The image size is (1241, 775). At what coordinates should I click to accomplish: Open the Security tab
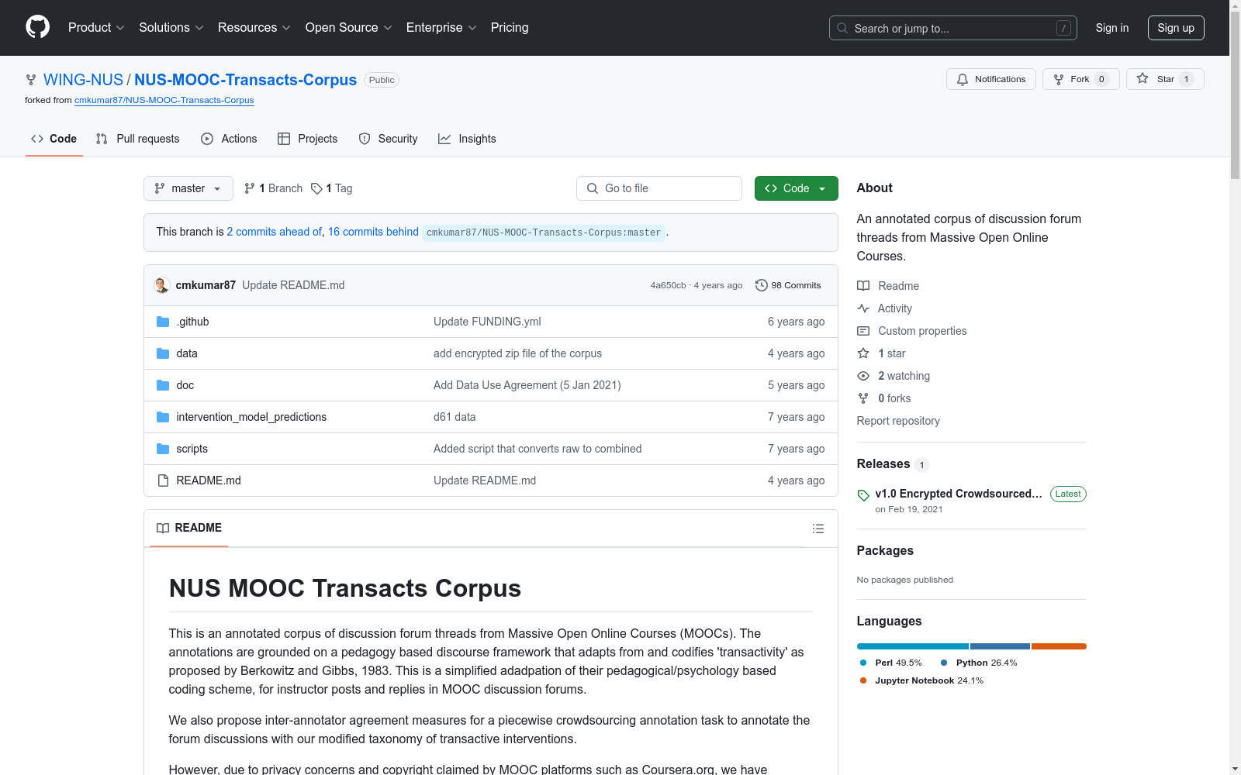point(389,139)
